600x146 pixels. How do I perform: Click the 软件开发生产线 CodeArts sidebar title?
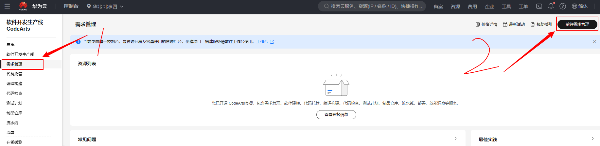25,25
